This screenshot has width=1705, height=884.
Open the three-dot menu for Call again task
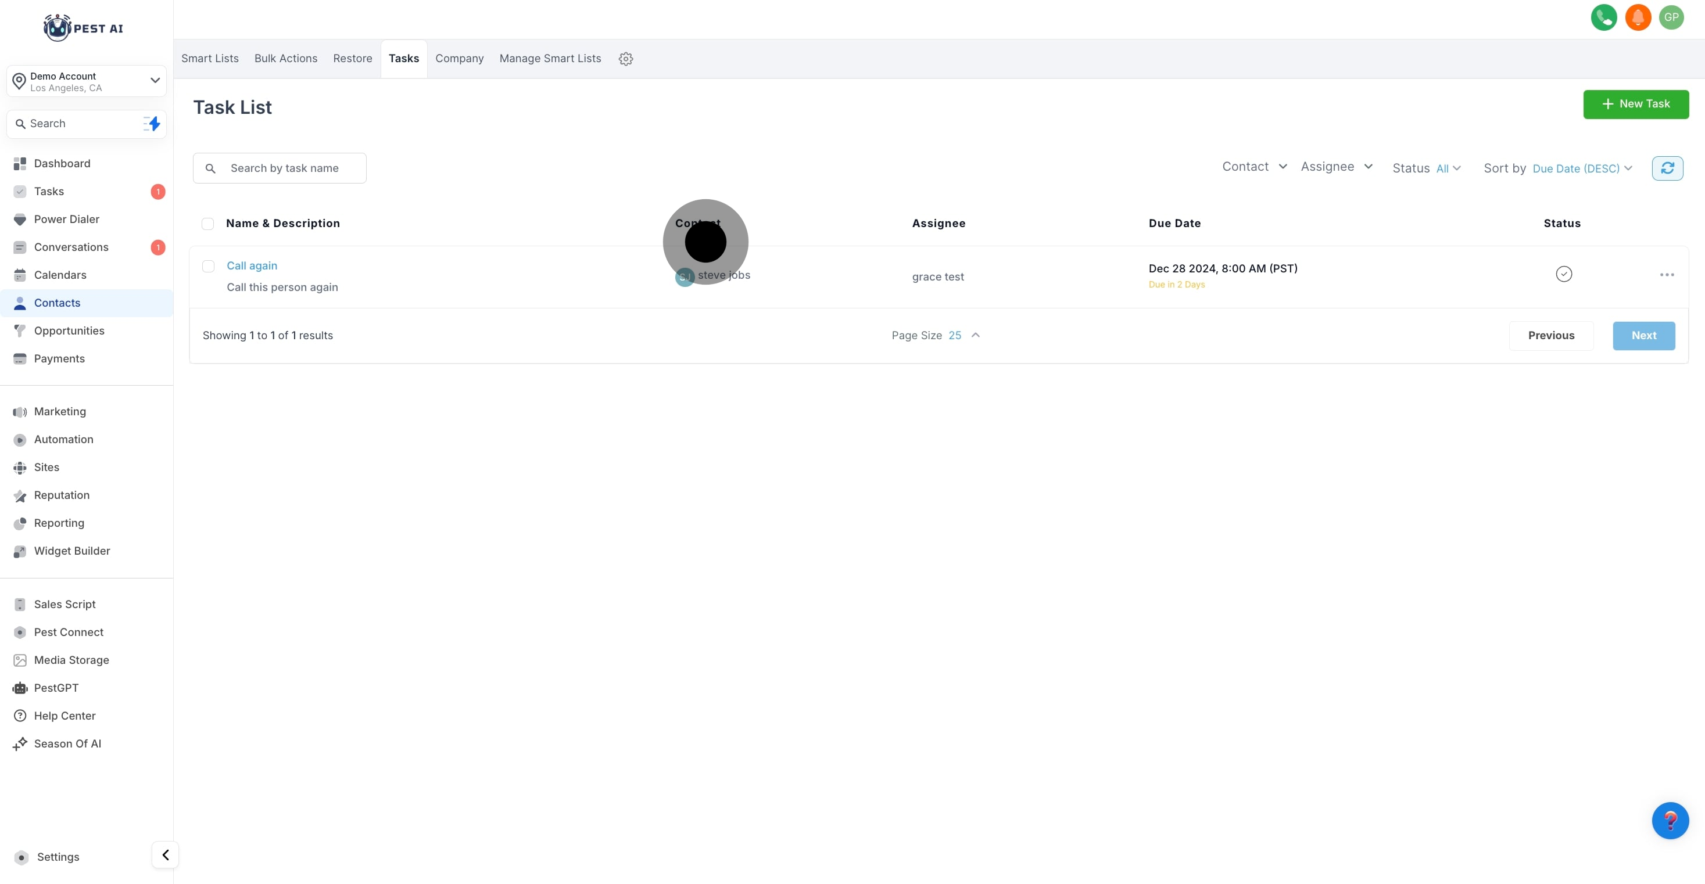click(1667, 275)
